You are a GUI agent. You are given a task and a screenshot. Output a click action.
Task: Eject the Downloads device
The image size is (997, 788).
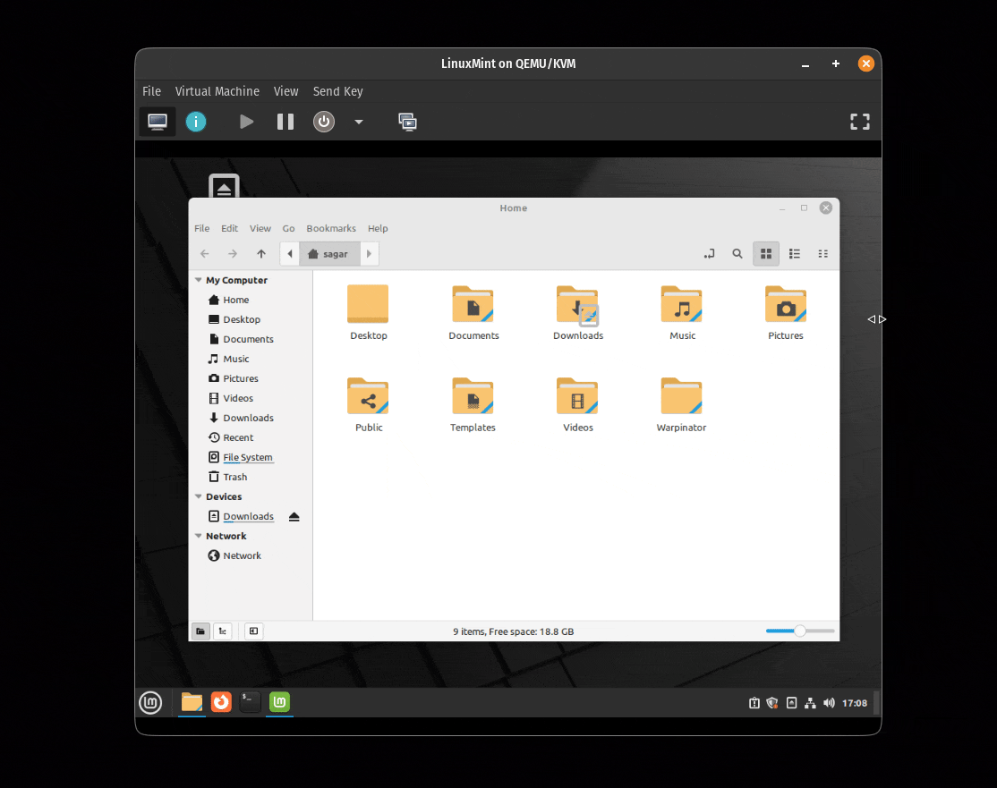(x=294, y=516)
